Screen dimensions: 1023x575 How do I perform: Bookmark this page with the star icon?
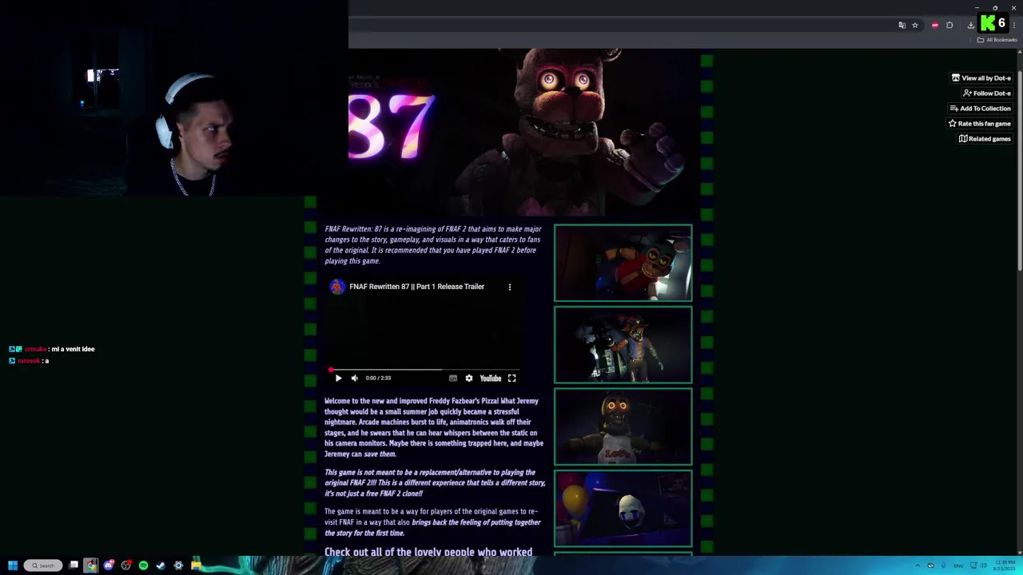(x=915, y=26)
